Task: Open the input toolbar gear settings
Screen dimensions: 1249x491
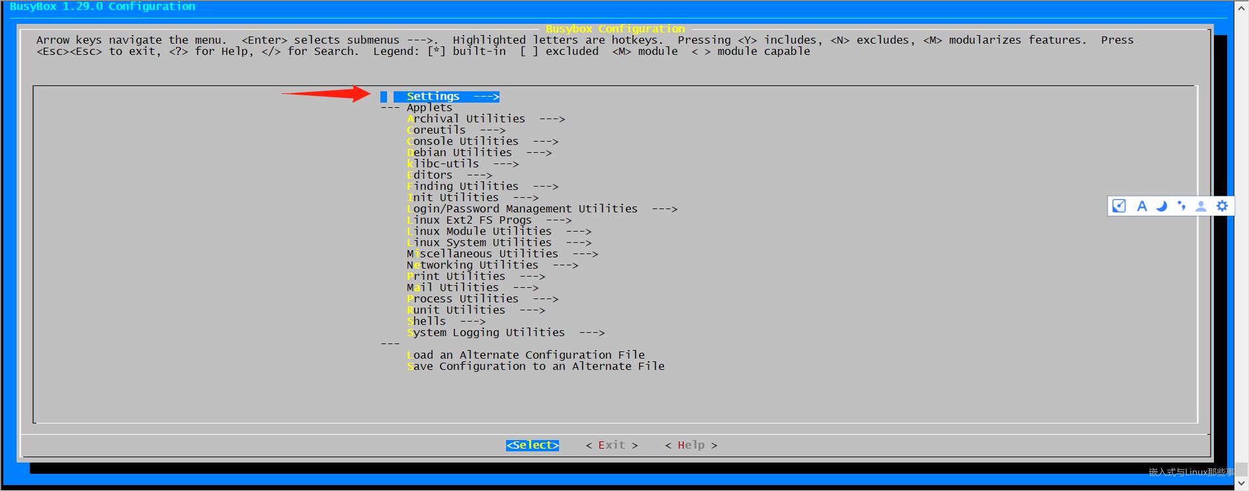Action: tap(1222, 206)
